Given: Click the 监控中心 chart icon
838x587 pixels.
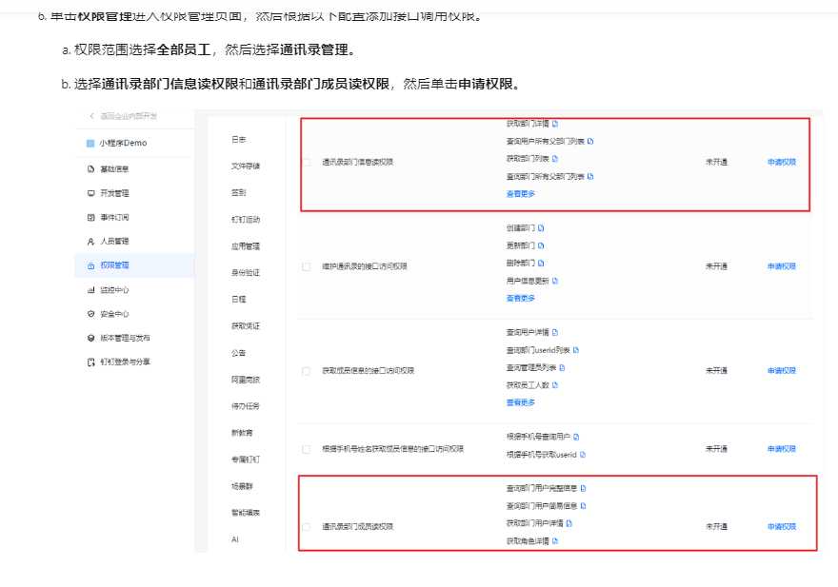Looking at the screenshot, I should [x=90, y=290].
